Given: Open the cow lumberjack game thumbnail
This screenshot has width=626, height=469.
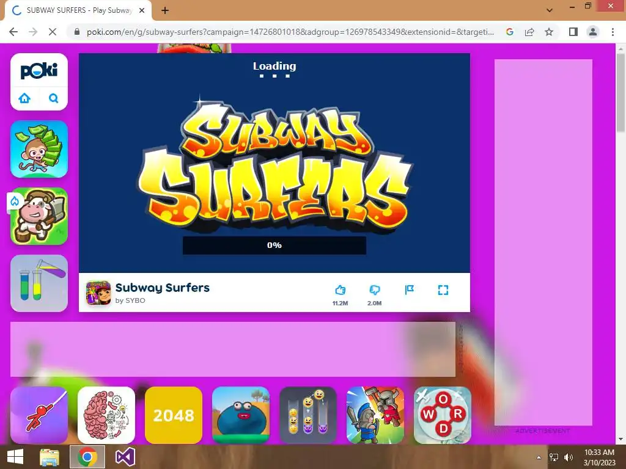Looking at the screenshot, I should (x=39, y=216).
